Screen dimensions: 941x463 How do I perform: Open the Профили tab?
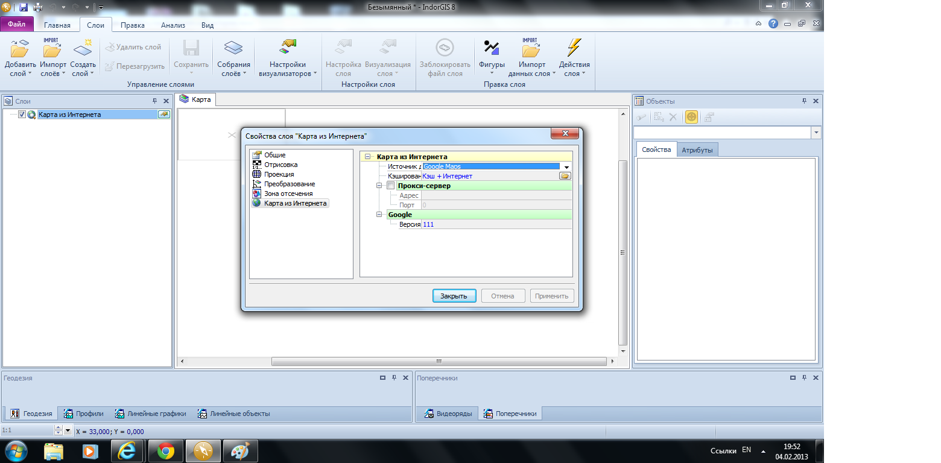pyautogui.click(x=84, y=414)
